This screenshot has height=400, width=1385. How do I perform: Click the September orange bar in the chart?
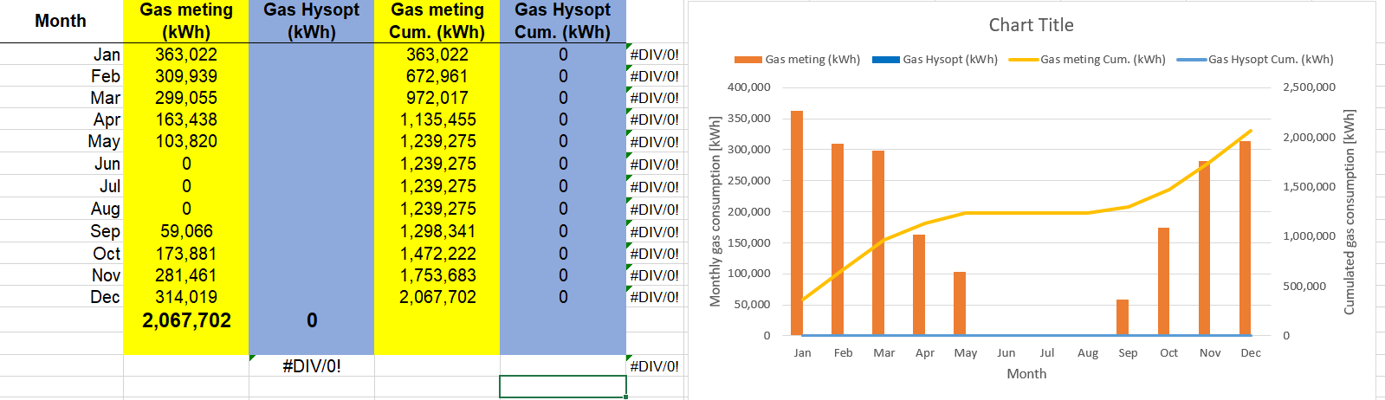[x=1123, y=318]
